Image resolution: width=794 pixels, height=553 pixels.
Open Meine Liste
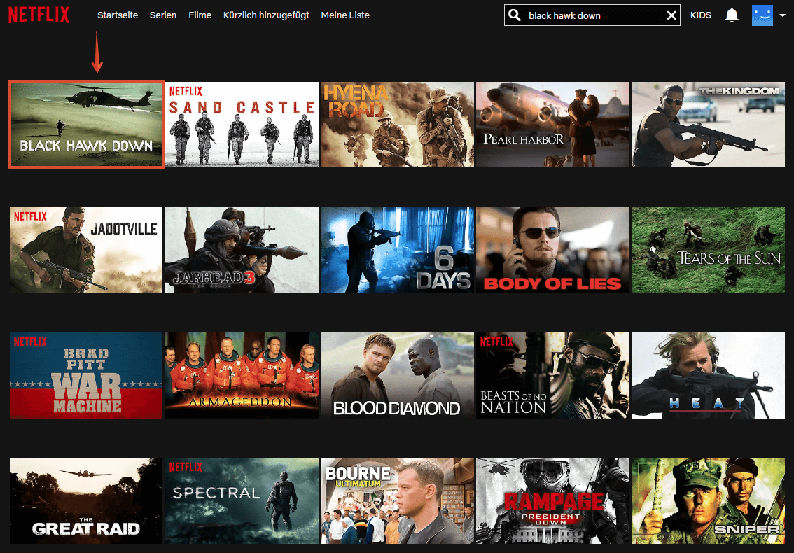[x=345, y=15]
